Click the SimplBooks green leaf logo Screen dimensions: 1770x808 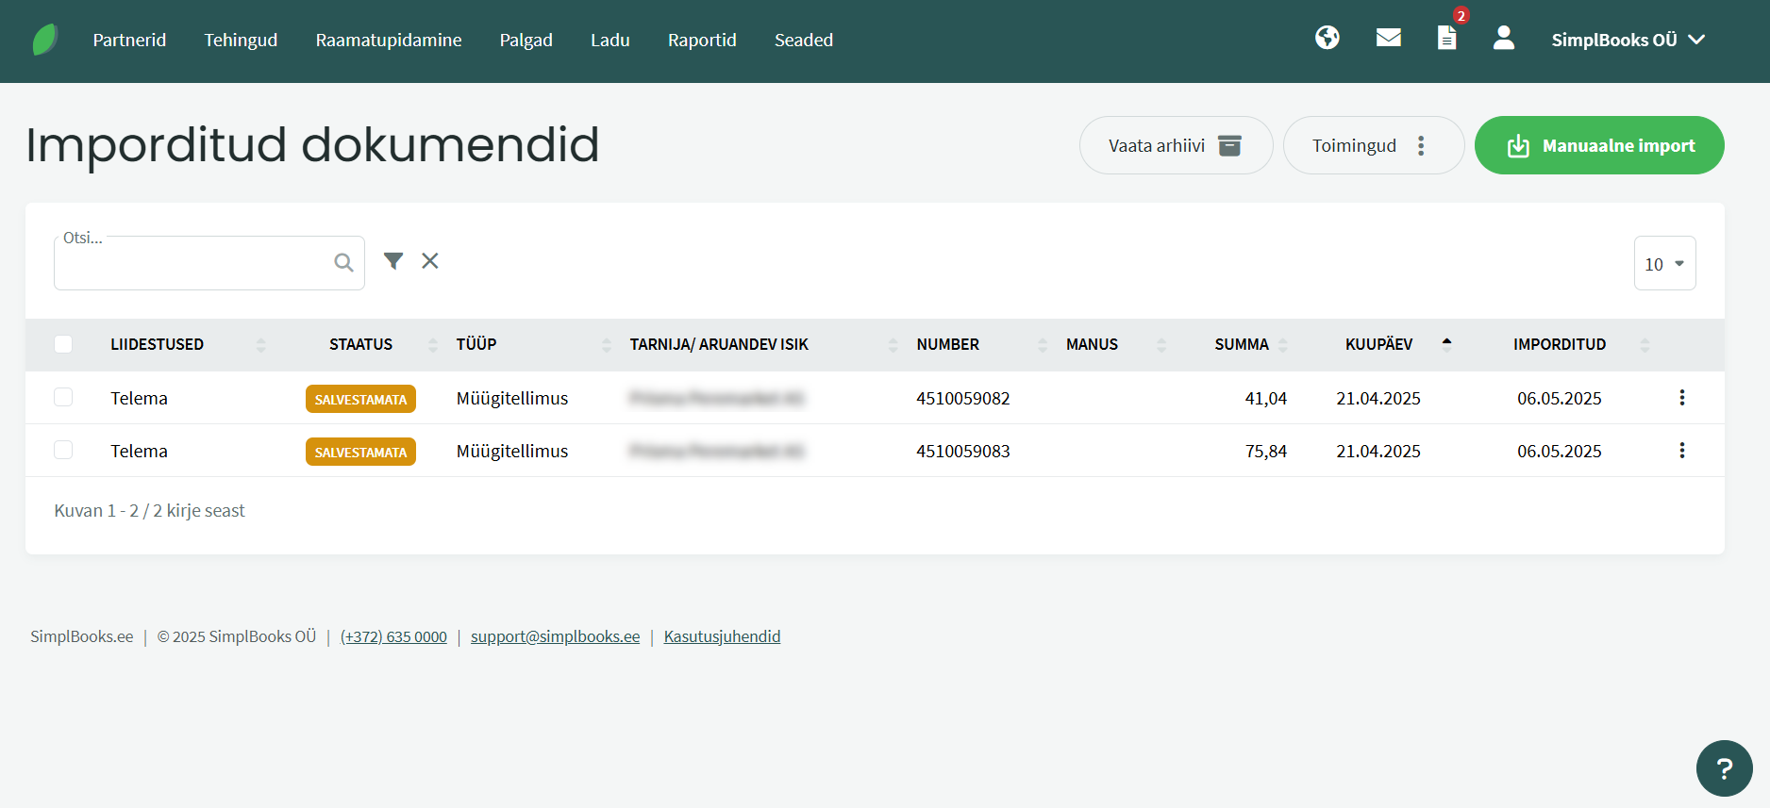pos(45,40)
